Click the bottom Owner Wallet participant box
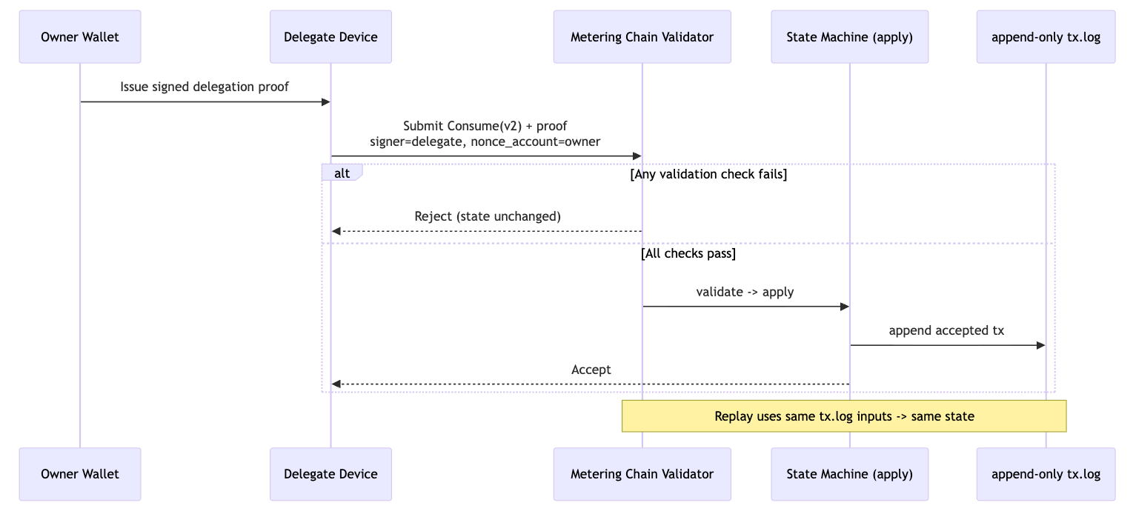 point(80,474)
